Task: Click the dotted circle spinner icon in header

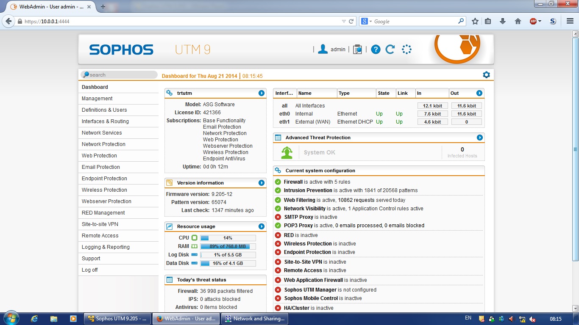Action: click(x=406, y=50)
